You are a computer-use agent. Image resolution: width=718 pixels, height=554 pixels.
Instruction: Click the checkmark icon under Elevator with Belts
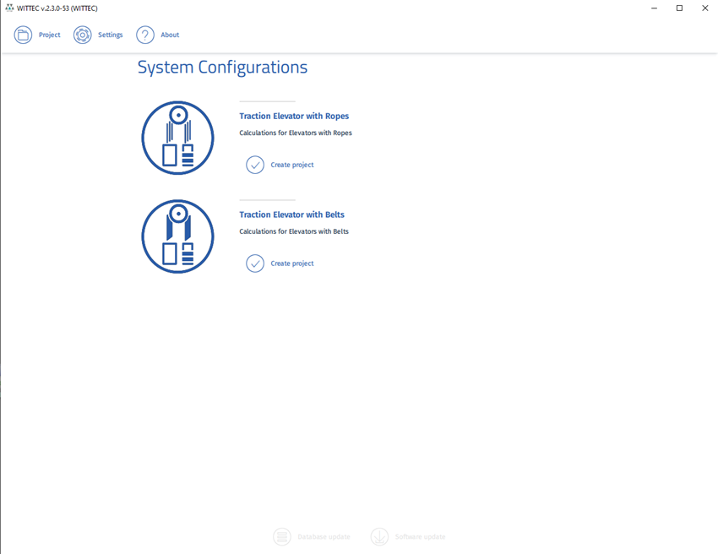(255, 263)
